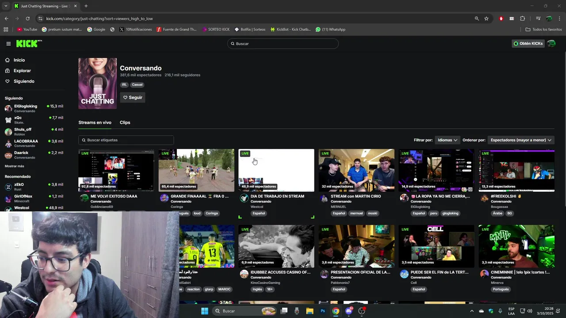Open Todos los favoritos bookmarks folder

click(543, 30)
